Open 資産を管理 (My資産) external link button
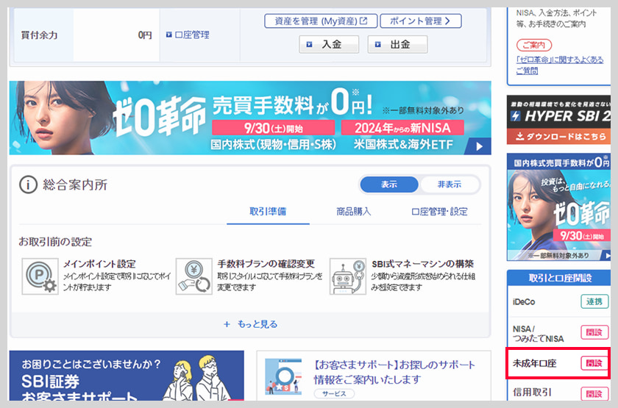Screen dimensions: 618x408 coord(321,21)
